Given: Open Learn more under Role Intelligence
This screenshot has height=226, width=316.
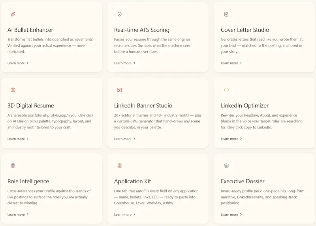Looking at the screenshot, I should click(x=18, y=215).
